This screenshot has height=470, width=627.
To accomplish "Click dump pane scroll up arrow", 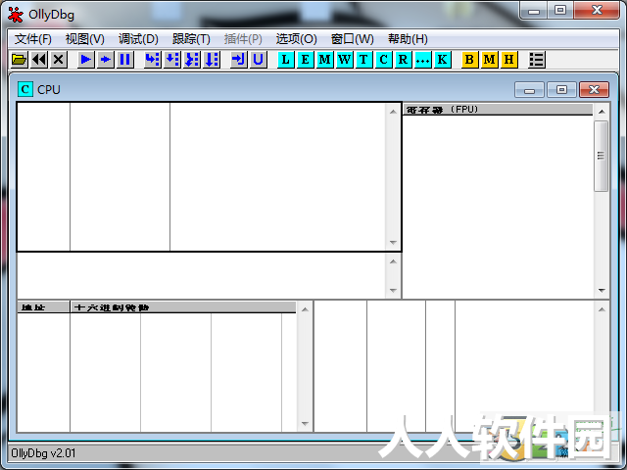I will click(305, 309).
